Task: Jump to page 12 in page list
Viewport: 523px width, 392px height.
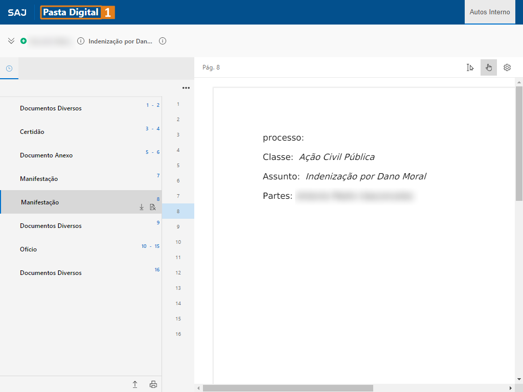Action: (178, 273)
